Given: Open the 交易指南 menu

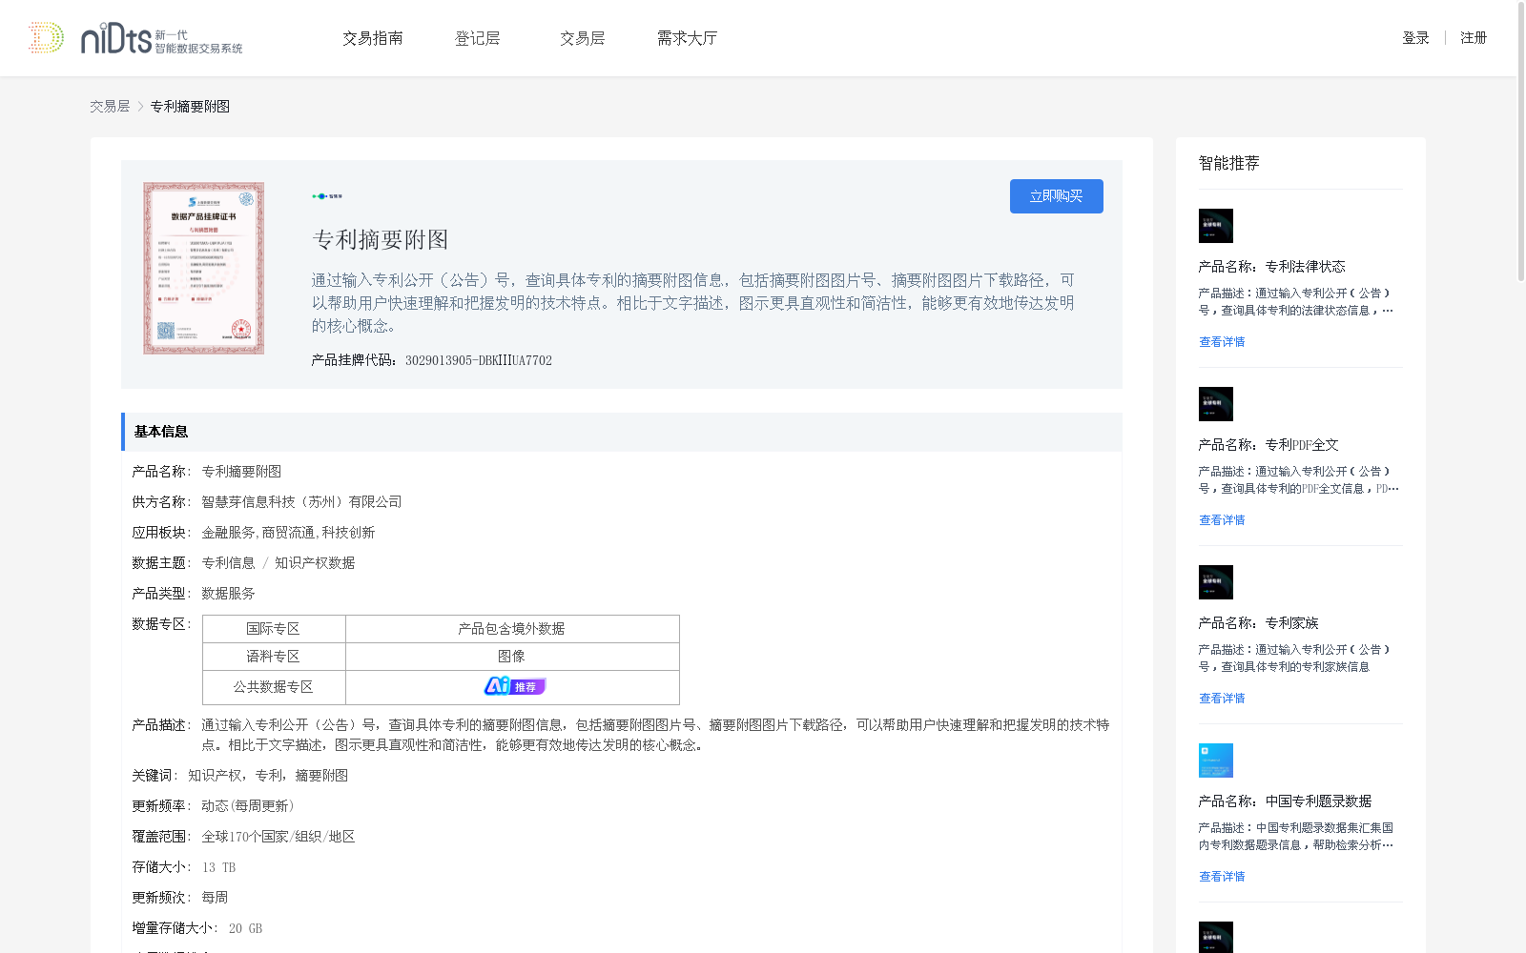Looking at the screenshot, I should pyautogui.click(x=373, y=38).
